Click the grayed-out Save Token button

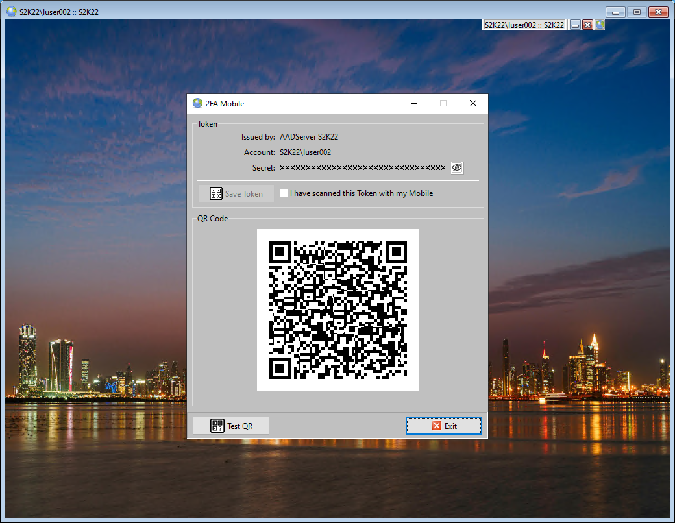[x=236, y=193]
